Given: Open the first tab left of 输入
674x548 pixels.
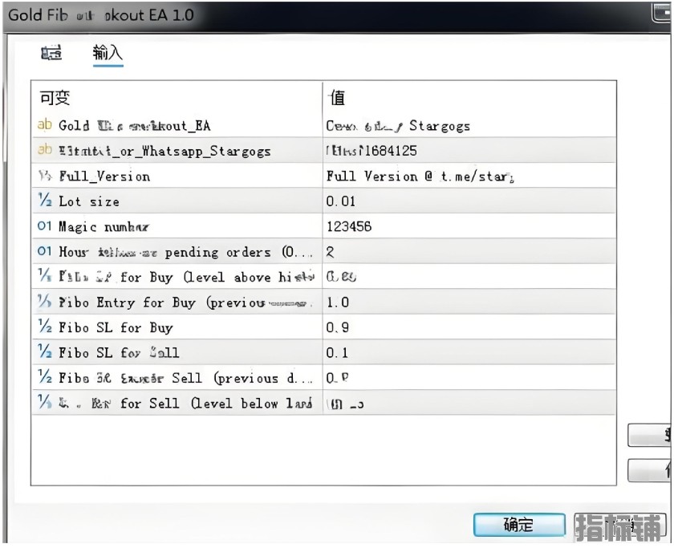Looking at the screenshot, I should pyautogui.click(x=51, y=54).
